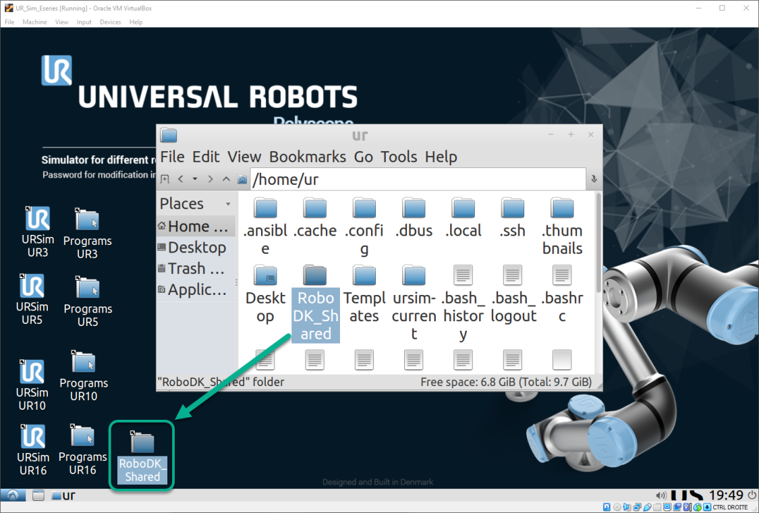Open the Bookmarks menu
Image resolution: width=759 pixels, height=513 pixels.
(x=308, y=157)
